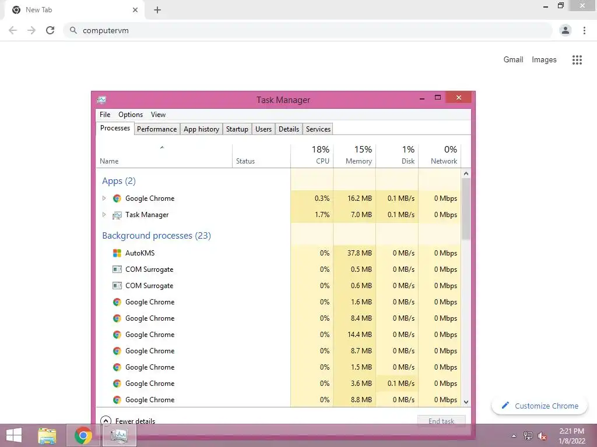
Task: Sort by the Disk column header
Action: (x=397, y=156)
